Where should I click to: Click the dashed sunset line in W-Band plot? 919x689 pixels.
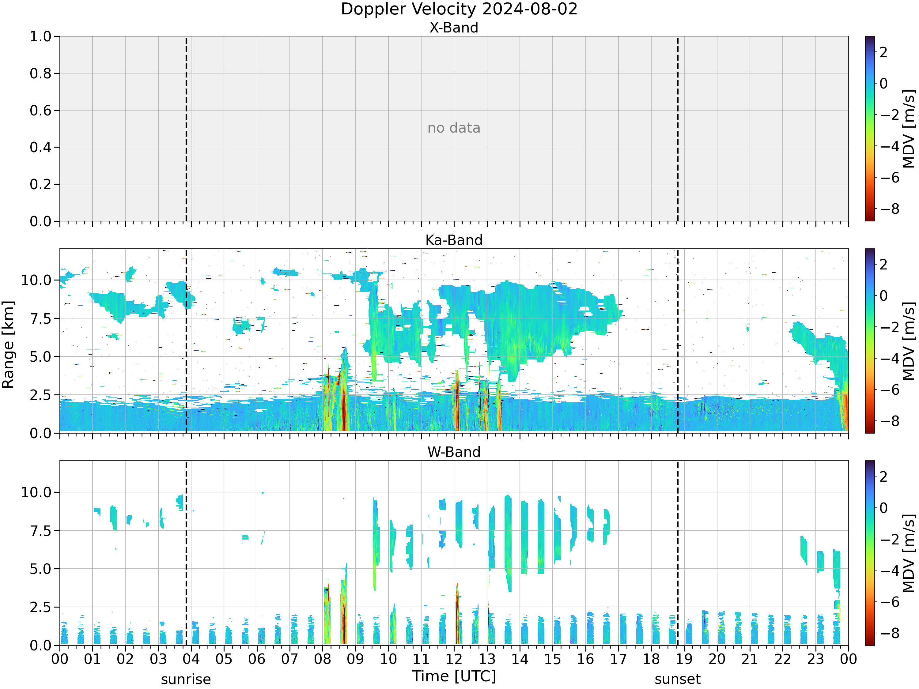[678, 553]
